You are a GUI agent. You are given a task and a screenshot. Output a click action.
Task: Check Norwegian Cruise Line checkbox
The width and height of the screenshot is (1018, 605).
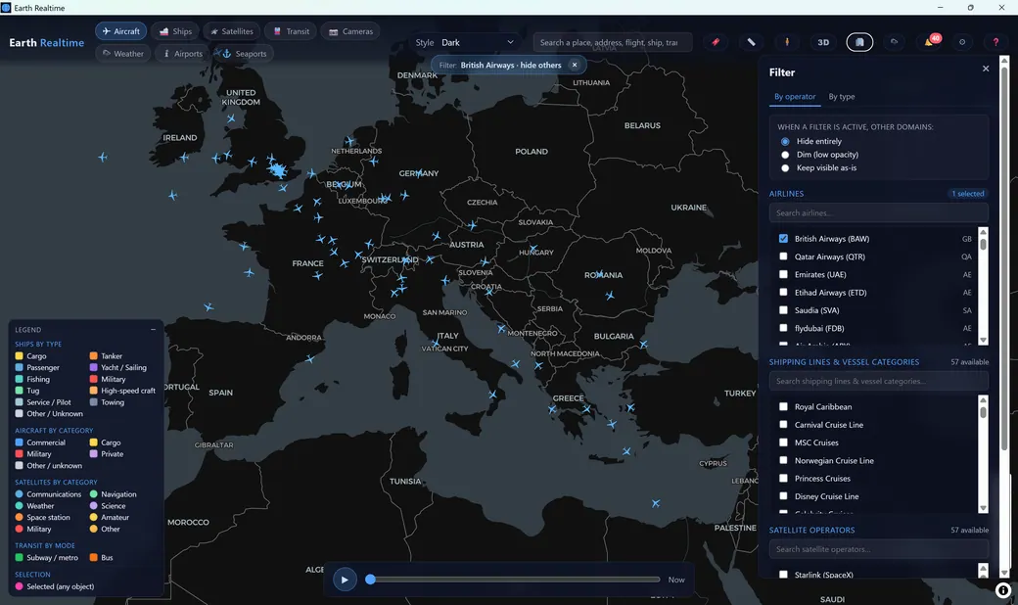(783, 460)
